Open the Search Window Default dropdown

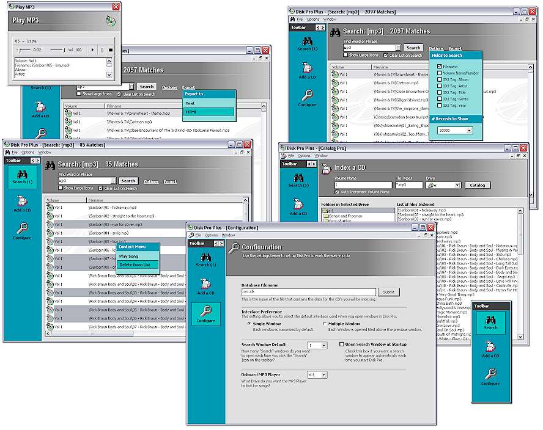323,346
